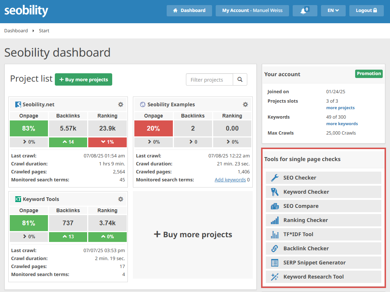This screenshot has width=390, height=292.
Task: Open the SERP Snippet Generator
Action: coord(323,263)
